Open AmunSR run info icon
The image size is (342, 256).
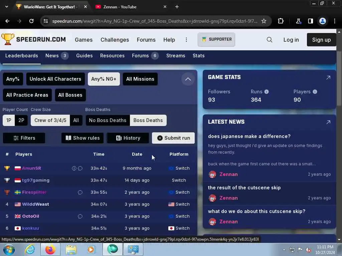(74, 168)
